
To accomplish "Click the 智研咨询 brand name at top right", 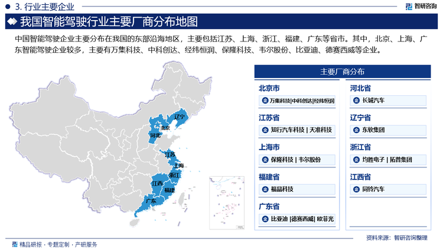I will [x=425, y=7].
